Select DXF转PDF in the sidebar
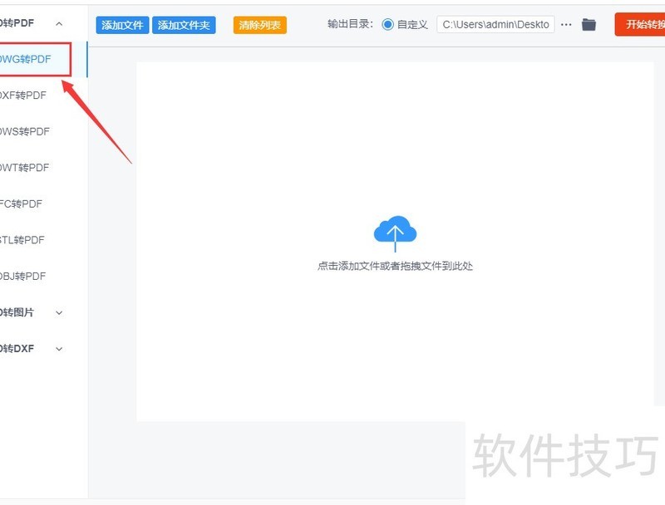665x505 pixels. (23, 96)
